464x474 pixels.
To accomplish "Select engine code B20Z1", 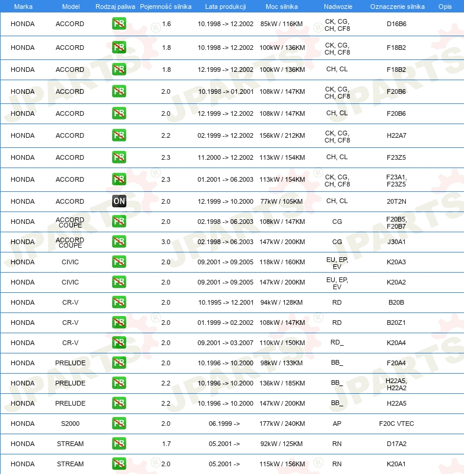I will point(396,323).
